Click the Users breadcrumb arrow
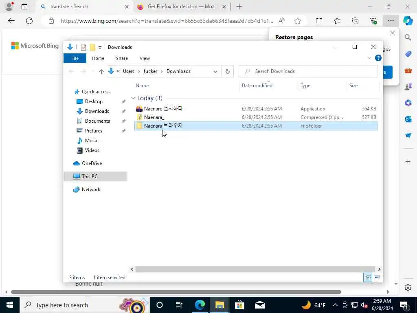 (139, 71)
